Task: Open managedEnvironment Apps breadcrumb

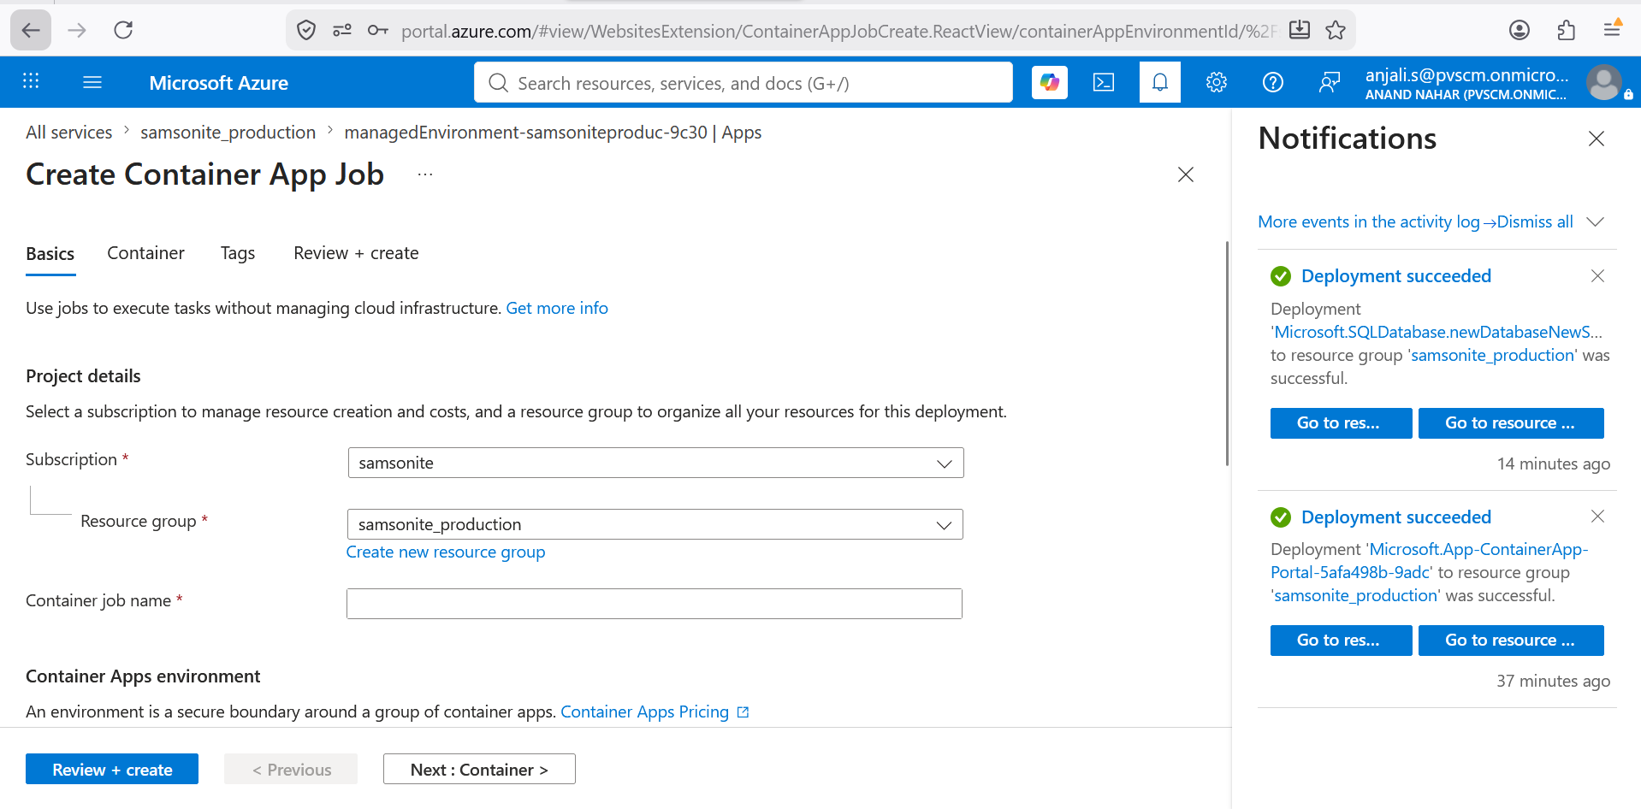Action: (x=553, y=133)
